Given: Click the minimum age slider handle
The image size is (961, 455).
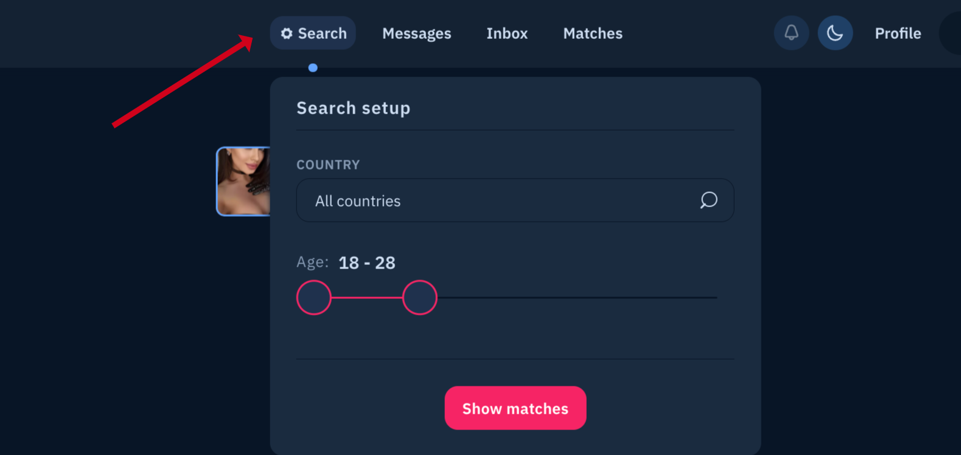Looking at the screenshot, I should point(313,297).
